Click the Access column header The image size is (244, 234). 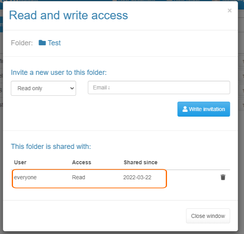(x=82, y=162)
